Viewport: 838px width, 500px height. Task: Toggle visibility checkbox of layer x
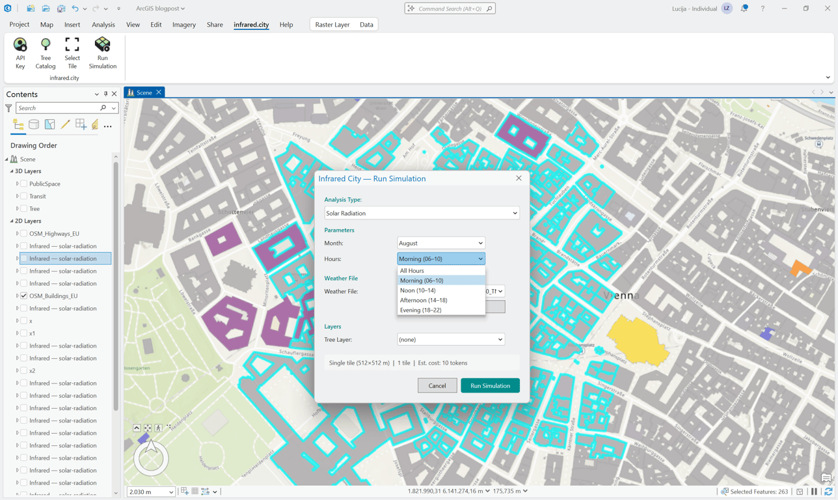pyautogui.click(x=24, y=320)
